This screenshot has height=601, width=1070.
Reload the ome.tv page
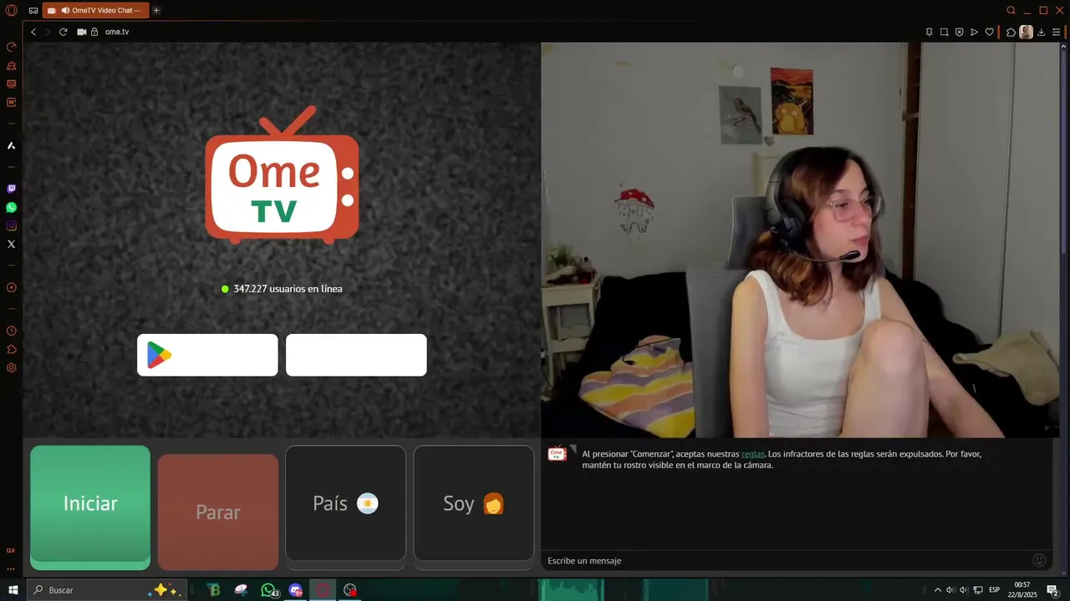click(63, 32)
